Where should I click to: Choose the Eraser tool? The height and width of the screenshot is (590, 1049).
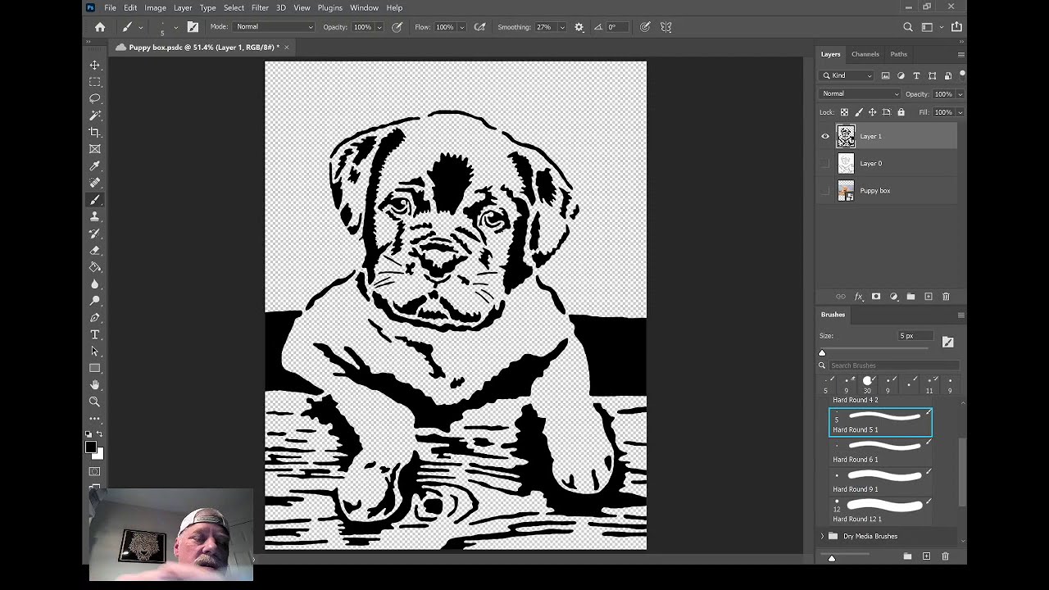(95, 250)
